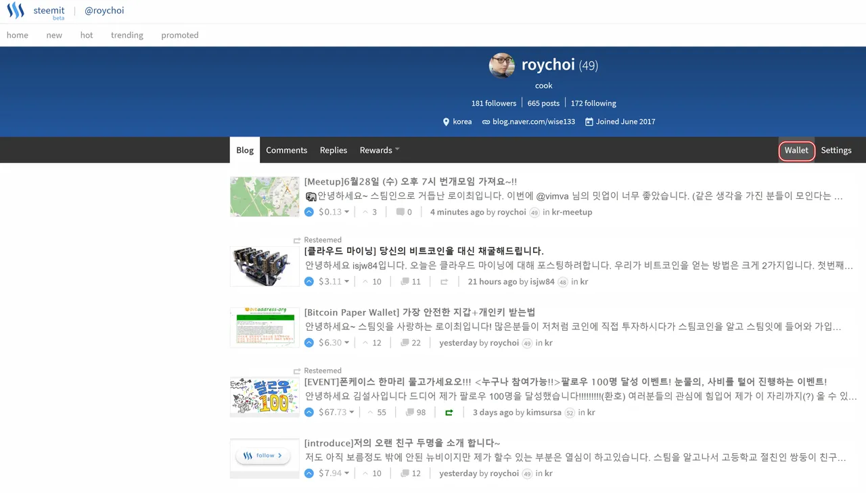Screen dimensions: 866x493
Task: Expand the $3.11 payout details
Action: click(334, 281)
